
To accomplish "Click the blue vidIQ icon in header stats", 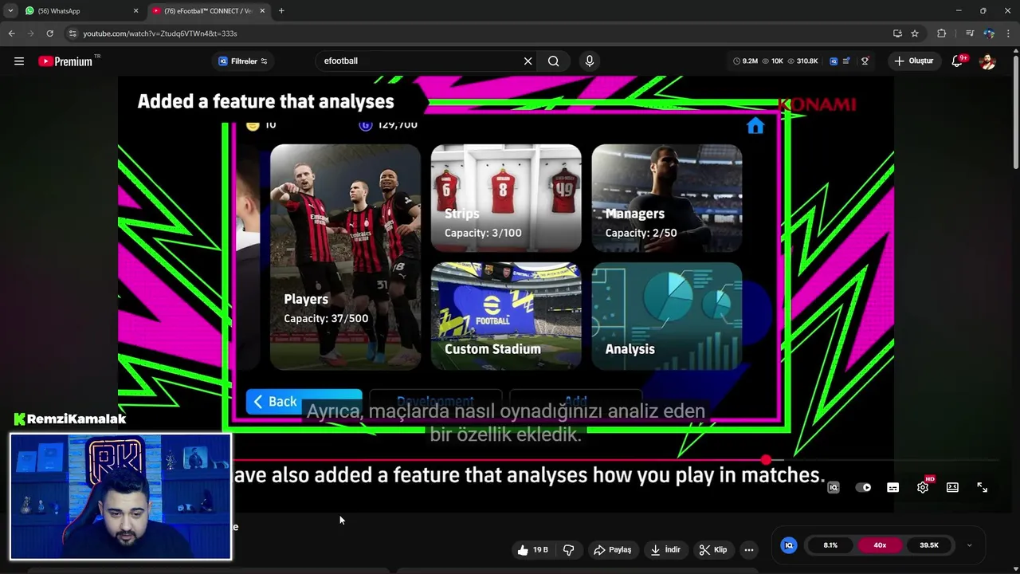I will tap(834, 61).
